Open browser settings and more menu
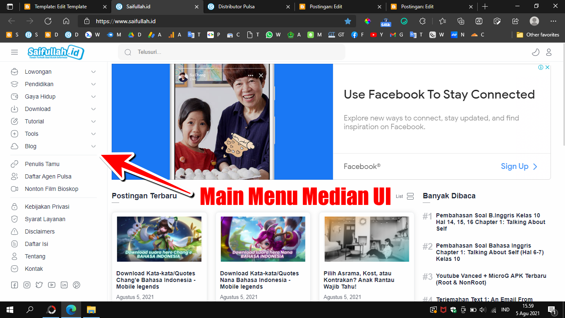Screen dimensions: 565x318 (553, 21)
